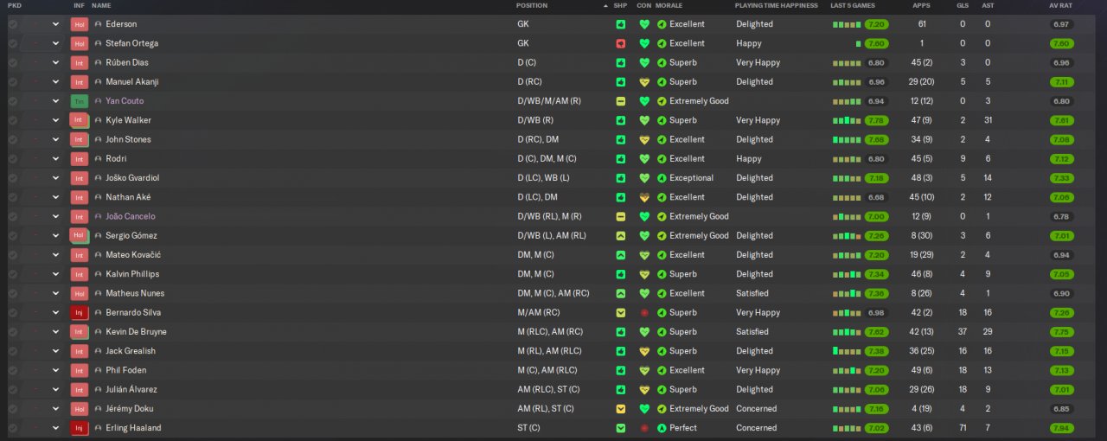Image resolution: width=1107 pixels, height=441 pixels.
Task: Click player icon beside Jack Grealish
Action: coord(98,351)
